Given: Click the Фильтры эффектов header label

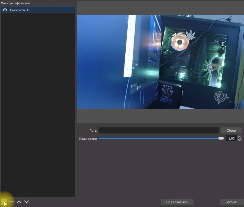Looking at the screenshot, I should click(15, 3).
